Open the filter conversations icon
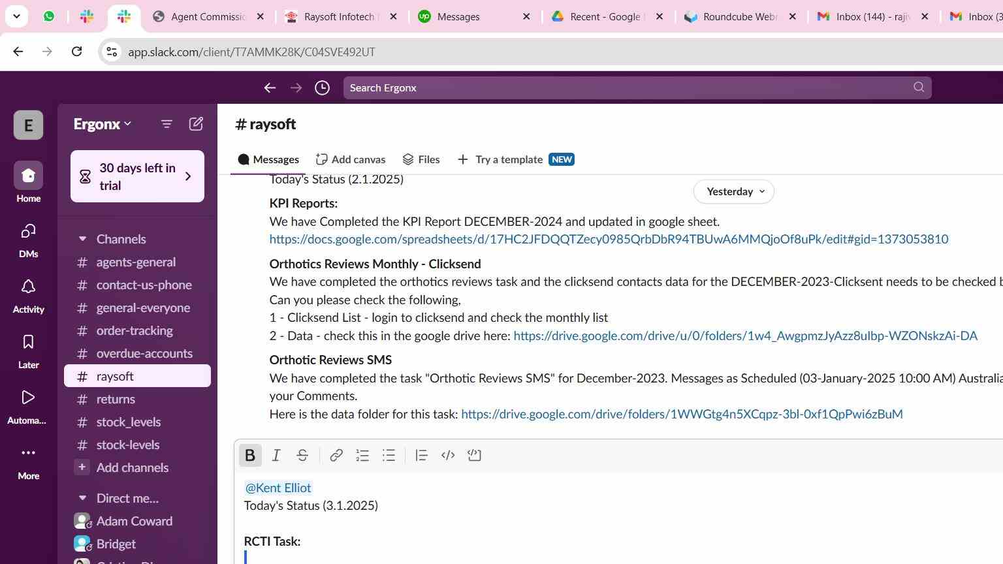This screenshot has height=564, width=1003. (x=167, y=124)
